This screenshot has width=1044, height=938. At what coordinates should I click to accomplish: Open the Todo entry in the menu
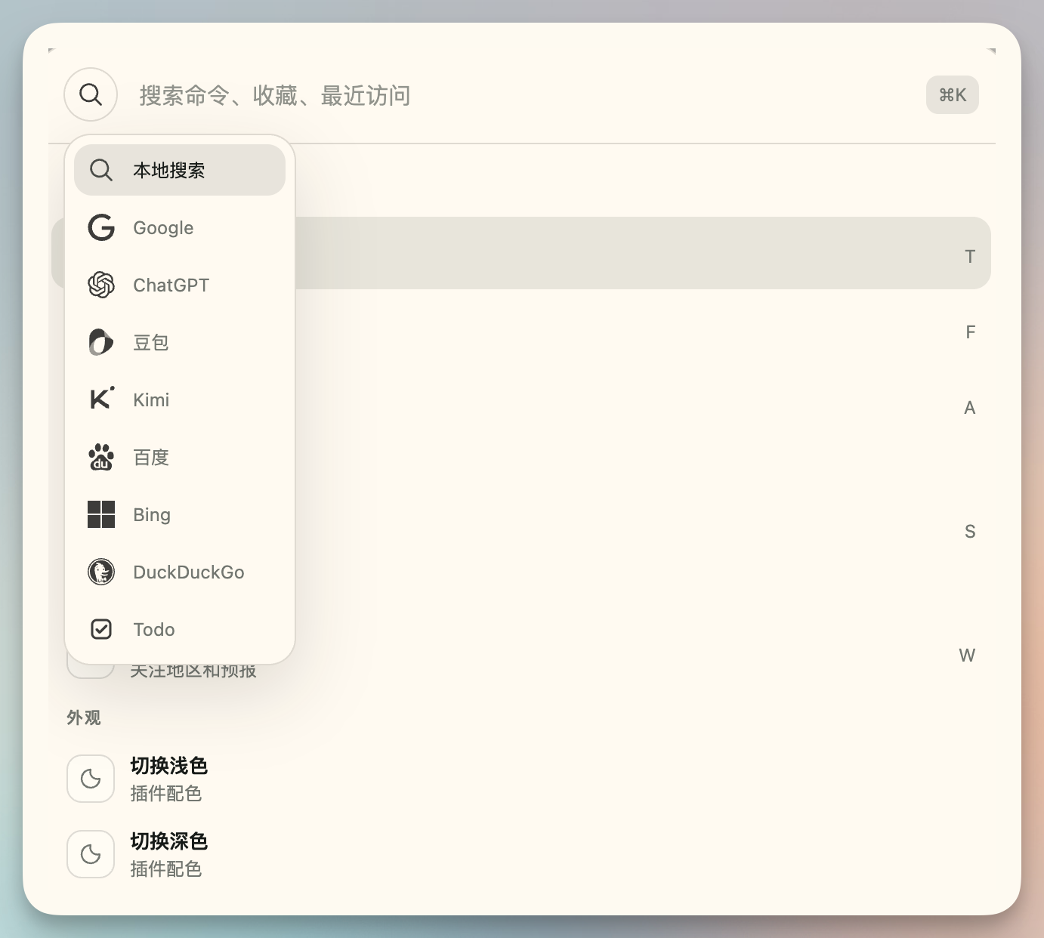tap(180, 629)
